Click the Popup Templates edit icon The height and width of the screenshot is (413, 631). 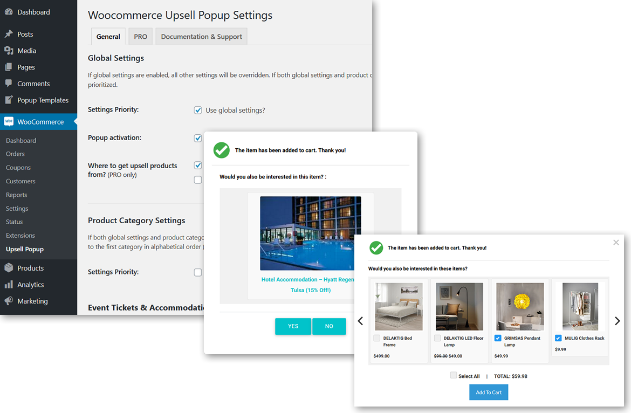tap(9, 100)
